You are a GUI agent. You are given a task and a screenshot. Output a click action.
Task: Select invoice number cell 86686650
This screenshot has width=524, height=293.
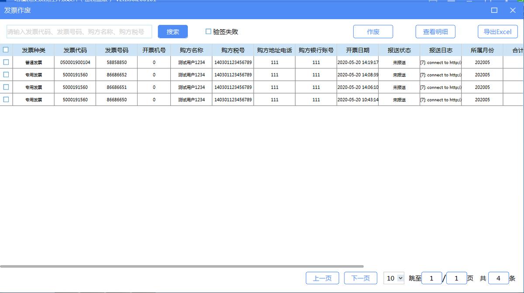tap(117, 100)
